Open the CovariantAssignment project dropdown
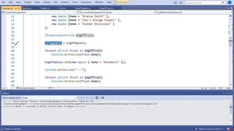Image resolution: width=234 pixels, height=131 pixels. 40,12
